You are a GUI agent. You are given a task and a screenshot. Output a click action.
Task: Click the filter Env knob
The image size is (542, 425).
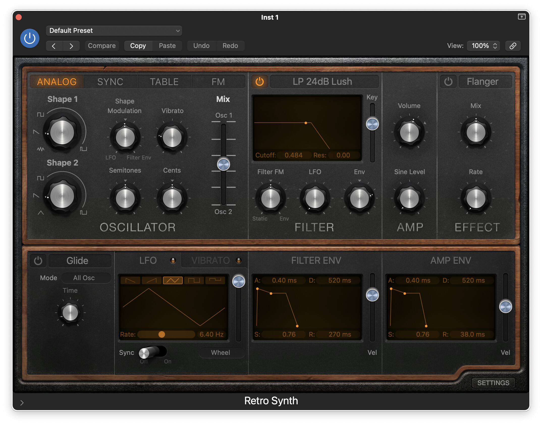[x=359, y=198]
